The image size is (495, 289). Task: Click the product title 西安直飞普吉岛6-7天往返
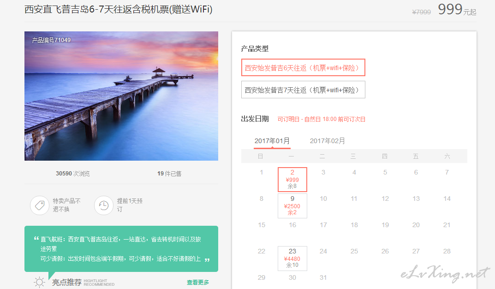pos(119,10)
